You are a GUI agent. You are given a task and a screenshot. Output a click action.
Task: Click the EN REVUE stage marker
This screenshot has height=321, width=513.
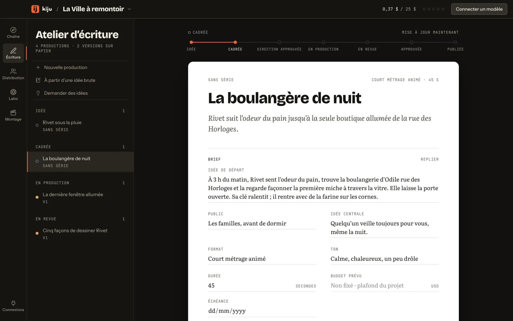367,42
